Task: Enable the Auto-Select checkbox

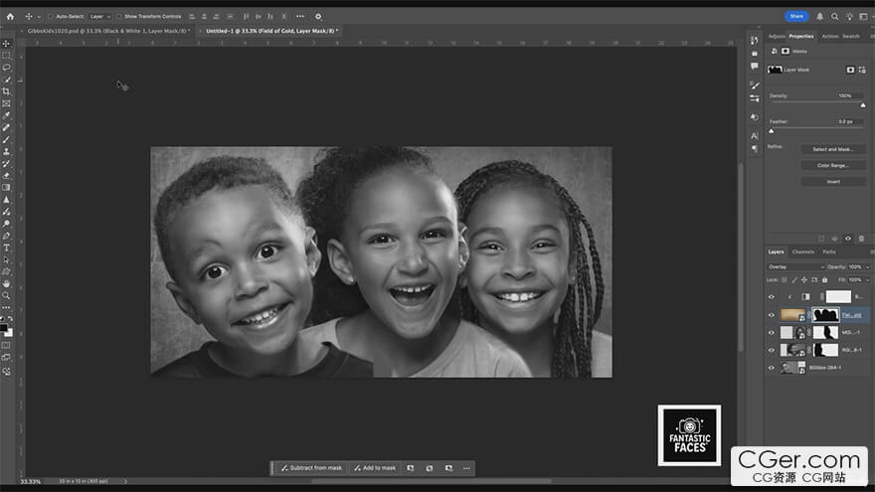Action: pos(51,16)
